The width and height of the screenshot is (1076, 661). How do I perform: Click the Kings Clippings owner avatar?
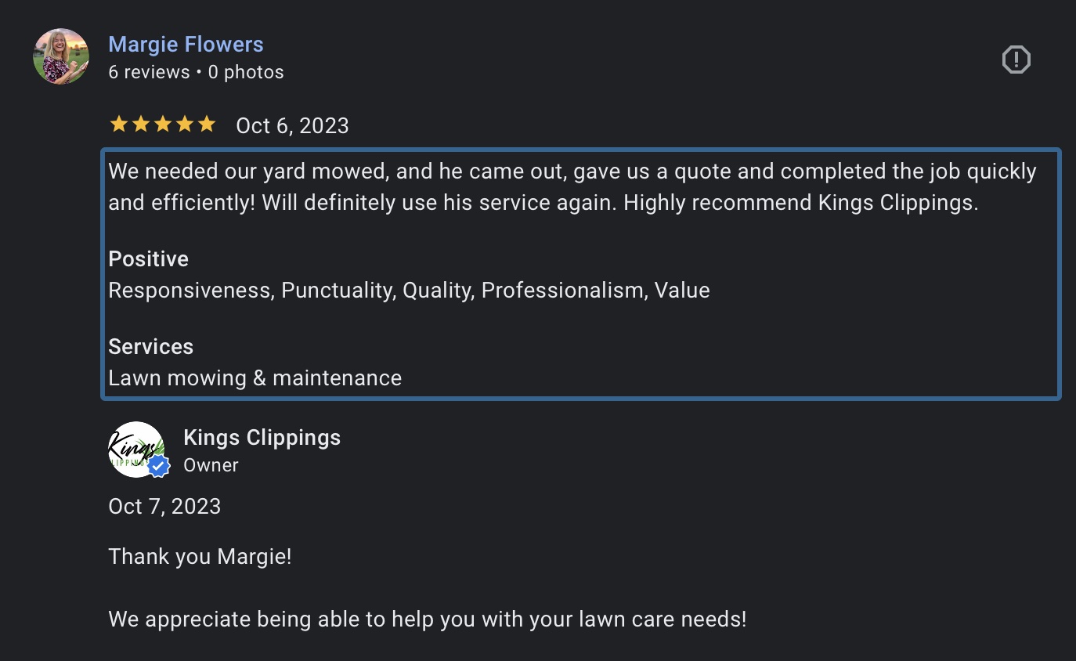pyautogui.click(x=137, y=449)
